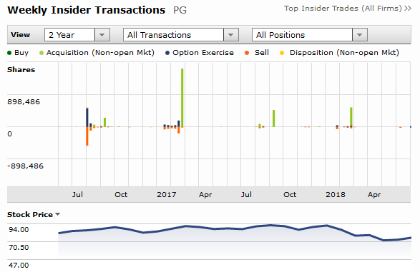
Task: Click the PG ticker symbol
Action: click(x=180, y=11)
